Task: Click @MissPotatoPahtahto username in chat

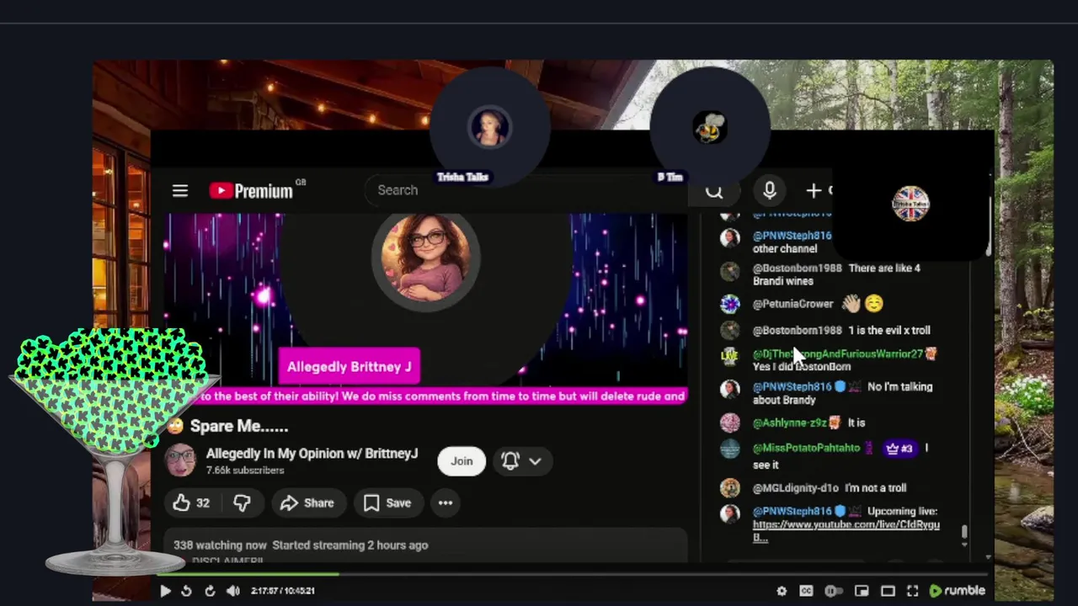Action: [x=806, y=448]
